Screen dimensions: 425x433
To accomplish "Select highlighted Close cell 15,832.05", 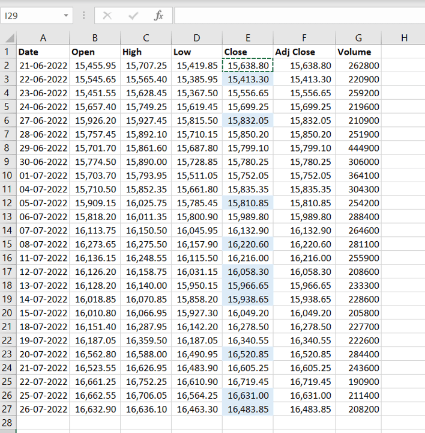I will (248, 120).
